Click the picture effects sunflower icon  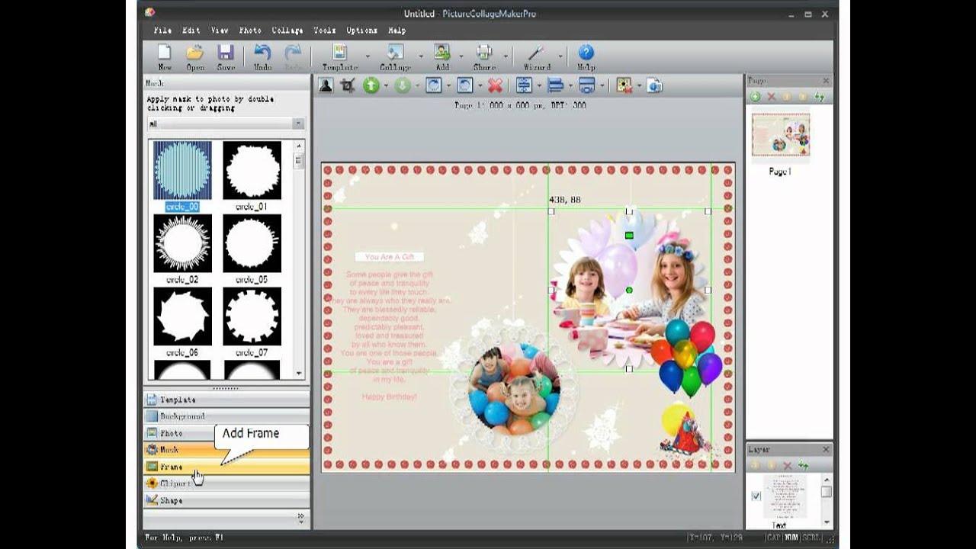coord(624,85)
